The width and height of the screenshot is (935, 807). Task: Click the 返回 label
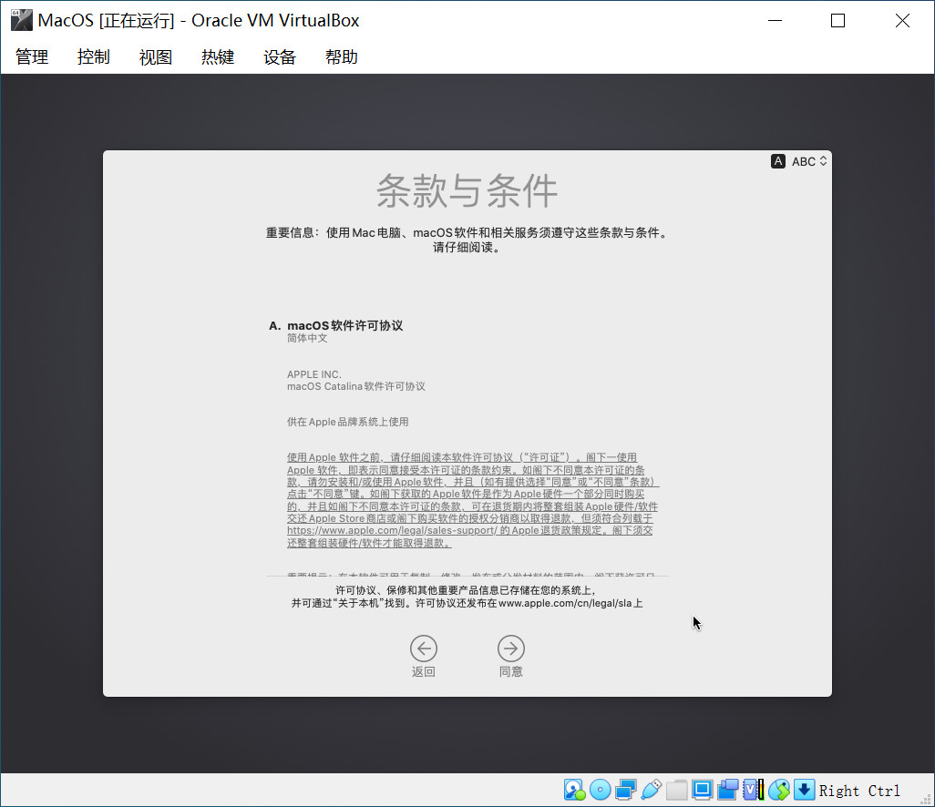(x=424, y=671)
